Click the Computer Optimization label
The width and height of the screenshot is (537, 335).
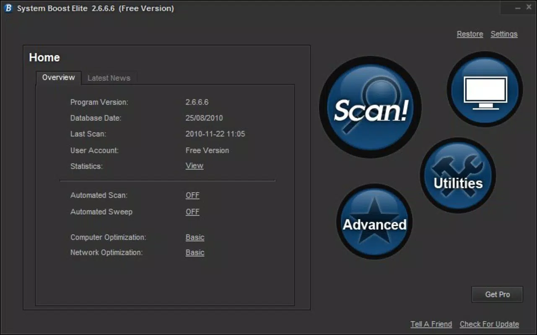pos(108,237)
